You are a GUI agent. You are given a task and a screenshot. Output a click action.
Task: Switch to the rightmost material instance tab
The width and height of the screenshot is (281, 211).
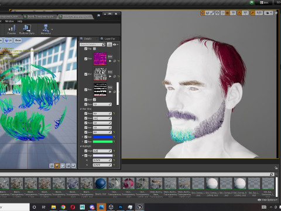(x=77, y=17)
